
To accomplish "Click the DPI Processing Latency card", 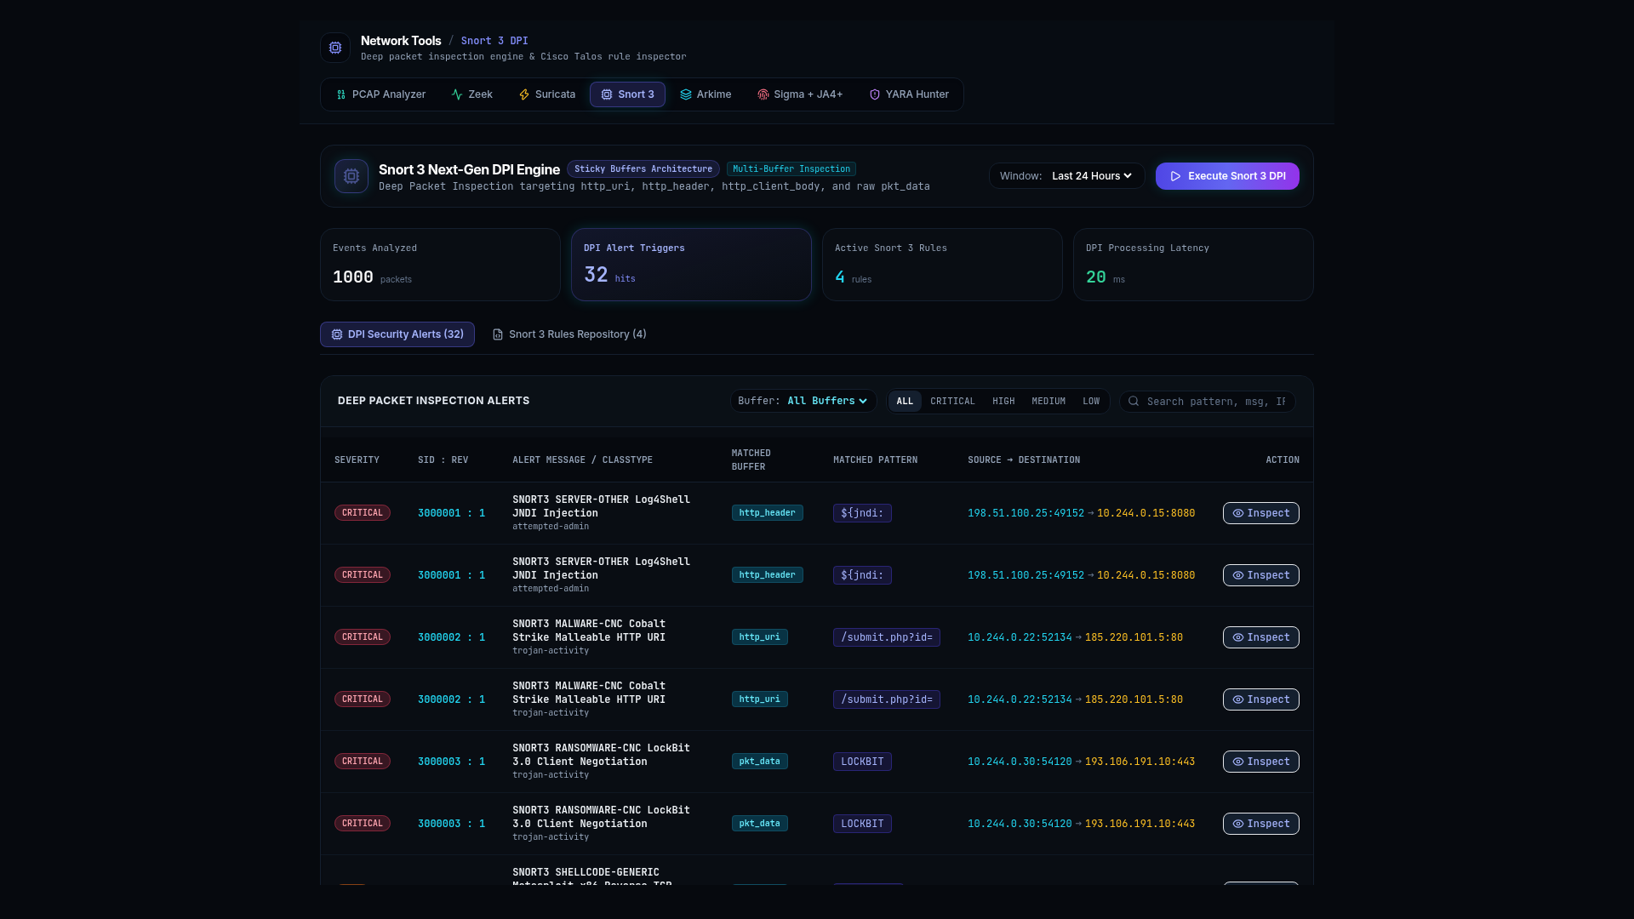I will pos(1193,265).
